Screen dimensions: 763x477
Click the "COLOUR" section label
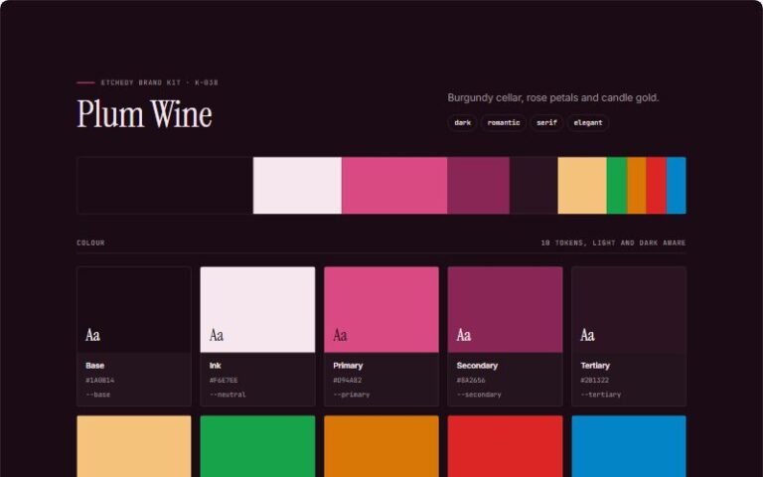click(x=91, y=242)
